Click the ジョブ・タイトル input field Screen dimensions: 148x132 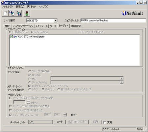coord(113,20)
